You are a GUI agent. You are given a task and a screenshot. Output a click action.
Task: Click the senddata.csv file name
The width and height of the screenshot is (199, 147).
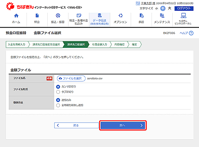pos(95,78)
